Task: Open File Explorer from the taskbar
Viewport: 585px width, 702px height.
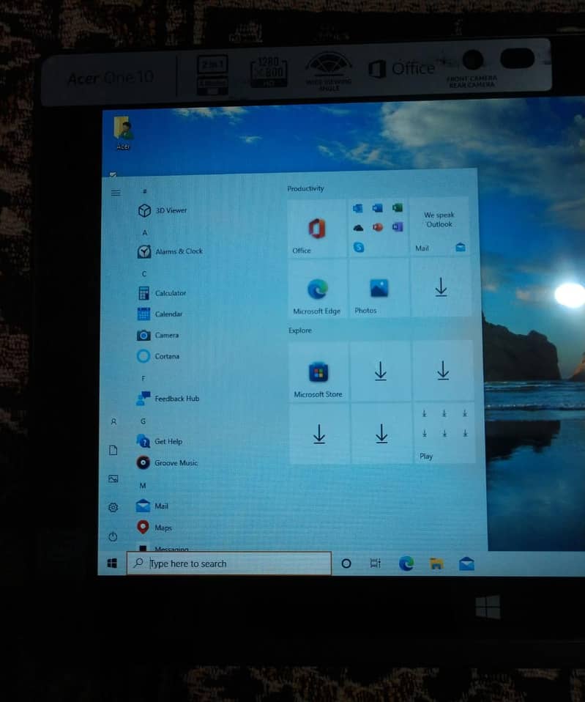Action: pyautogui.click(x=436, y=564)
